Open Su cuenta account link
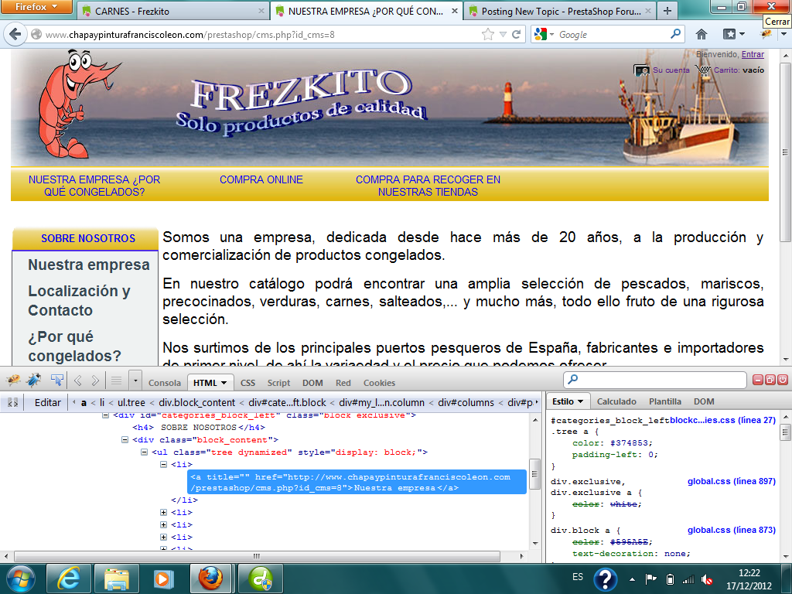The height and width of the screenshot is (594, 792). click(671, 70)
